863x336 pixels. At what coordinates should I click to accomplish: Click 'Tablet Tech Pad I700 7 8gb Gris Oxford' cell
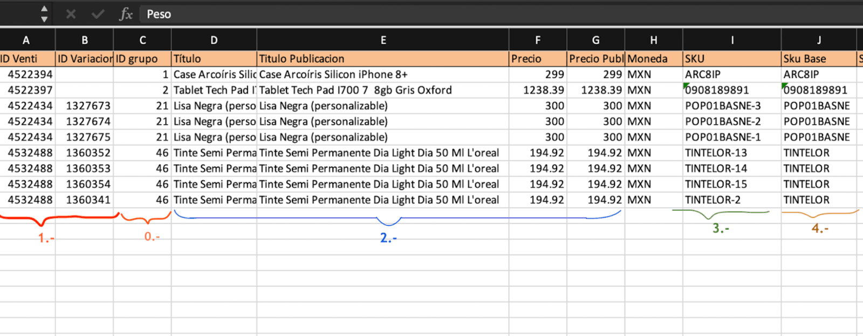383,90
